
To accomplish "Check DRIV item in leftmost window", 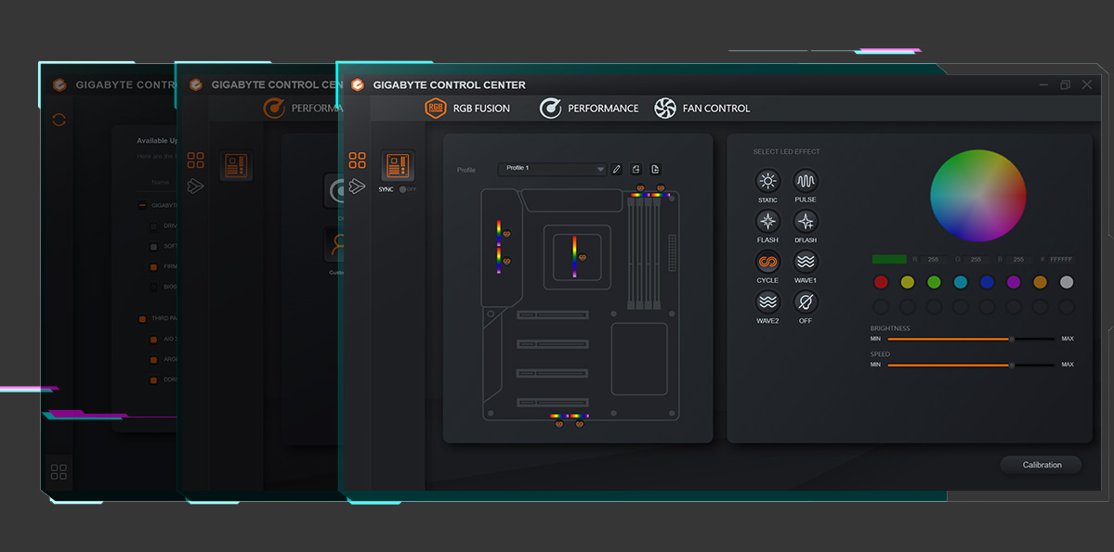I will point(153,226).
